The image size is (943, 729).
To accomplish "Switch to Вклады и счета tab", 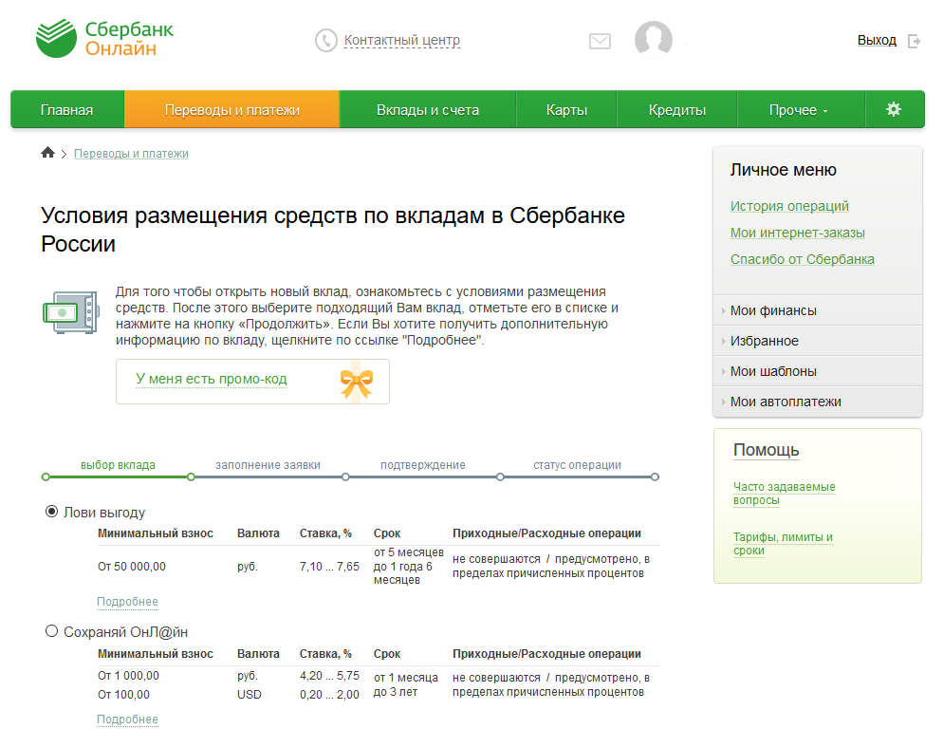I will click(x=428, y=110).
